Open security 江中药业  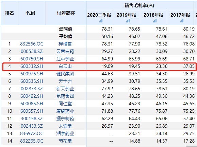65,59
